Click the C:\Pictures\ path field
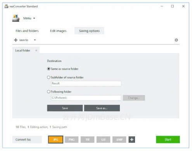192x151 pixels. pyautogui.click(x=86, y=98)
